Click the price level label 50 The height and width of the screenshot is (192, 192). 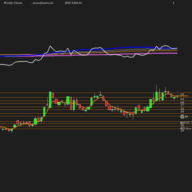click(x=182, y=111)
